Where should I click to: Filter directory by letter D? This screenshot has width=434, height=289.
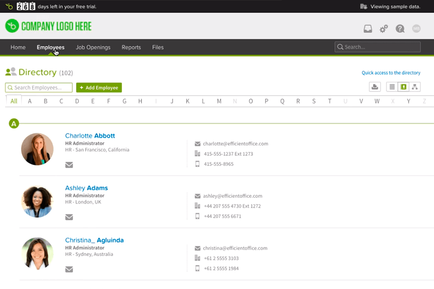pyautogui.click(x=77, y=101)
